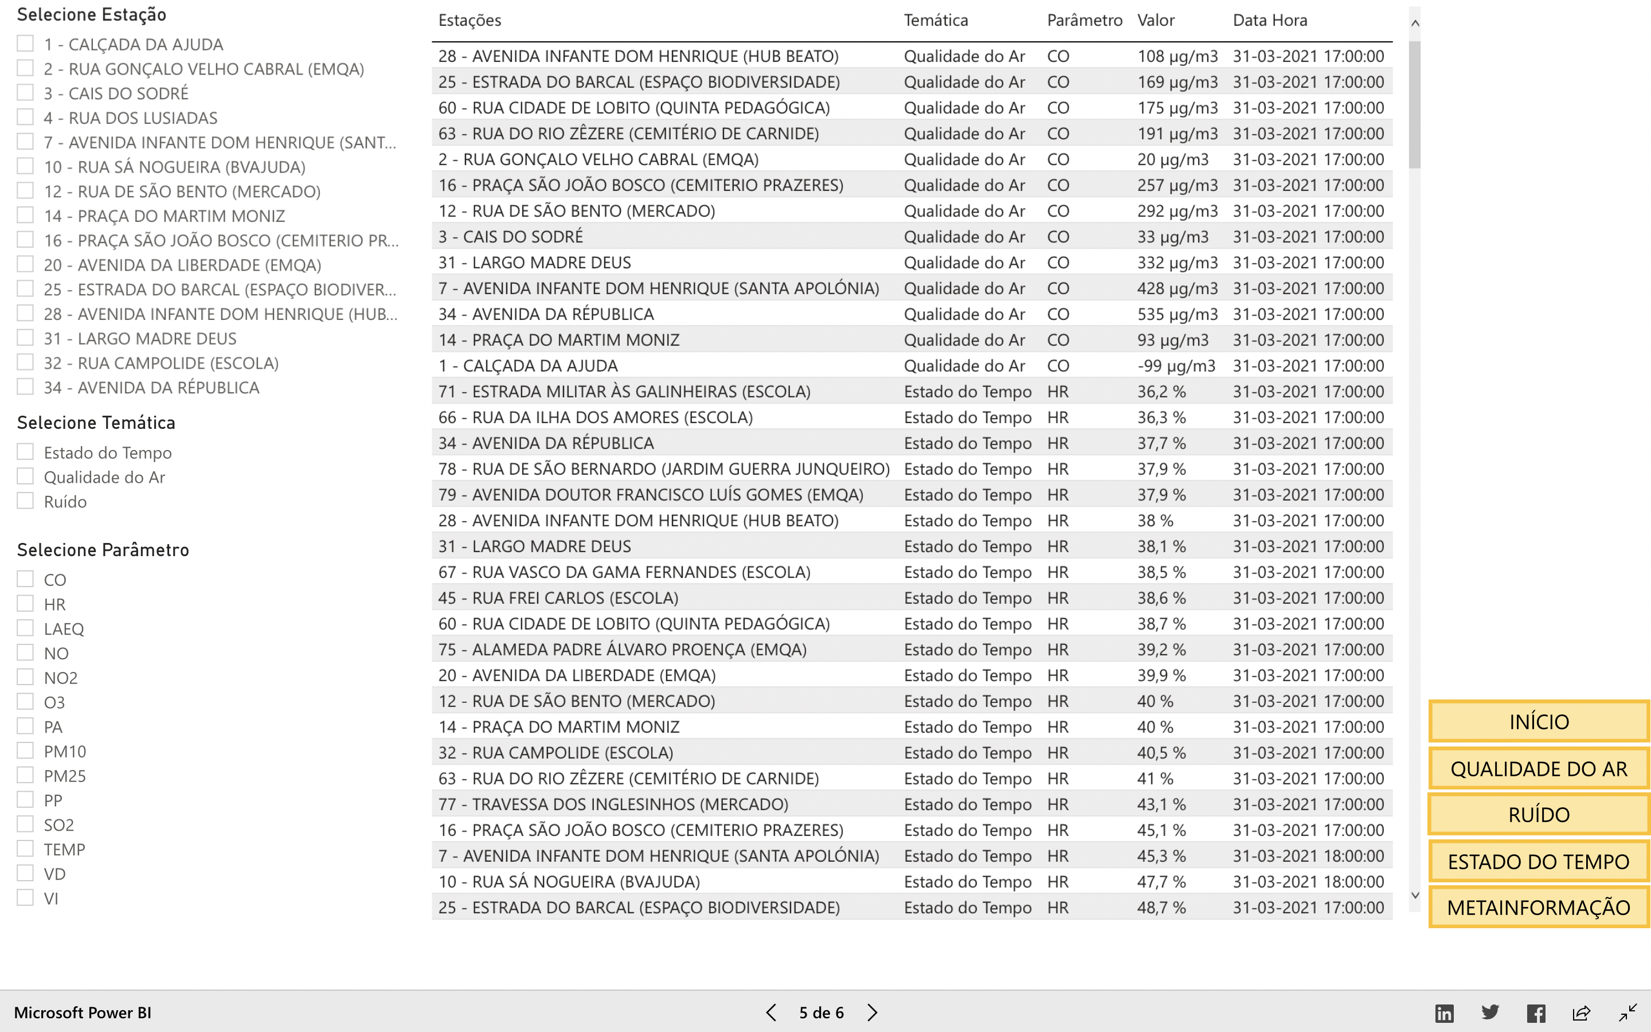The width and height of the screenshot is (1651, 1032).
Task: Click row '79 - AVENIDA DOUTOR FRANCISCO LUÍS GOMES (EMQA)'
Action: pos(911,495)
